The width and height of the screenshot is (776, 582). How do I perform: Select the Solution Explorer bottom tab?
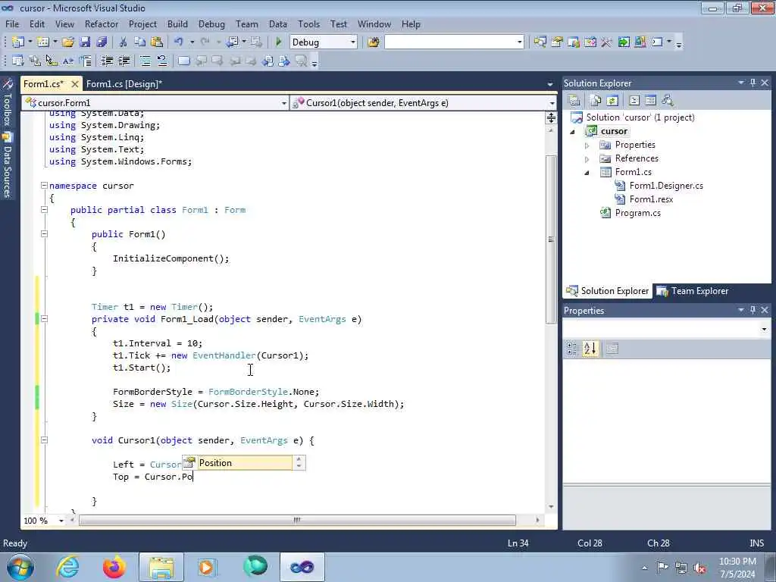(608, 291)
